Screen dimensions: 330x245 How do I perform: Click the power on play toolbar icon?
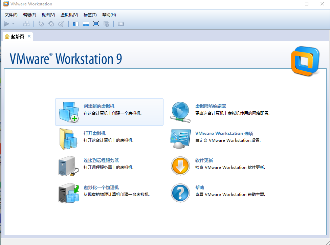pyautogui.click(x=6, y=24)
